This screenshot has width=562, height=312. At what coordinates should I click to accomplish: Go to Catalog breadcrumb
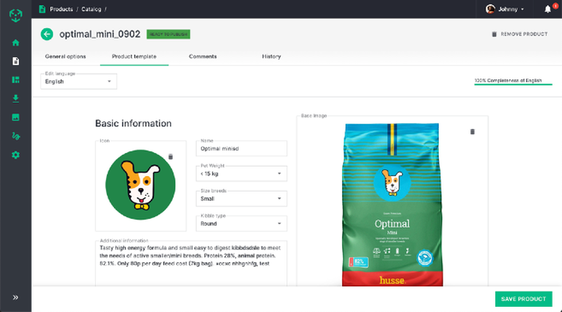pos(91,9)
